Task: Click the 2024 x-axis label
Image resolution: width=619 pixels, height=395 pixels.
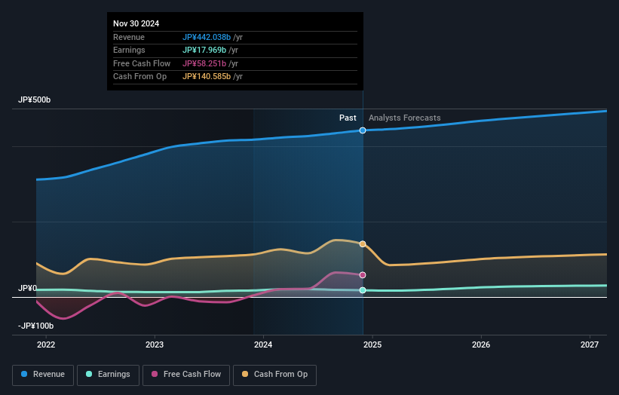Action: 263,344
